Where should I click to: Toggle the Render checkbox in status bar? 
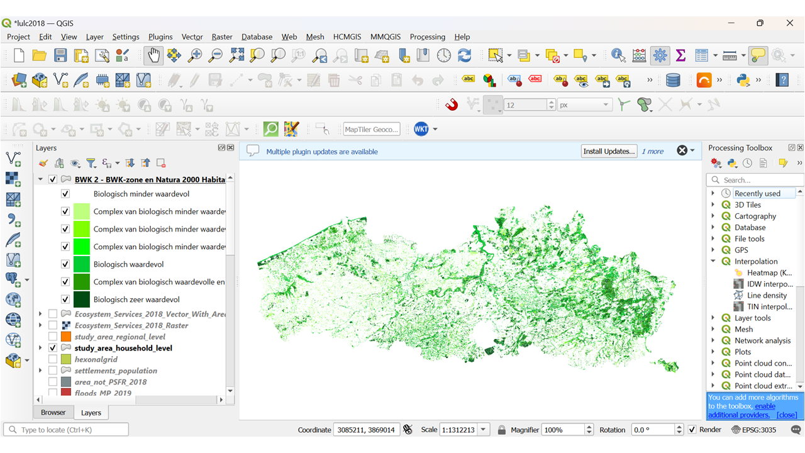[692, 430]
